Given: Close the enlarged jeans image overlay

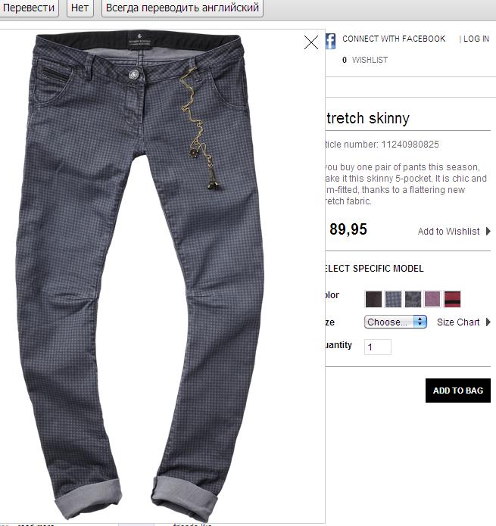Looking at the screenshot, I should coord(311,42).
